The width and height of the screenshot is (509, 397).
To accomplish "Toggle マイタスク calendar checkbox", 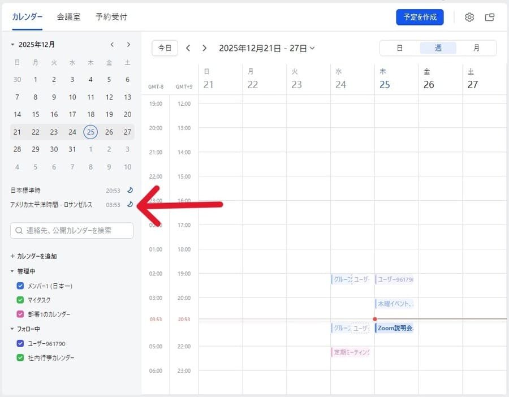I will pyautogui.click(x=20, y=300).
